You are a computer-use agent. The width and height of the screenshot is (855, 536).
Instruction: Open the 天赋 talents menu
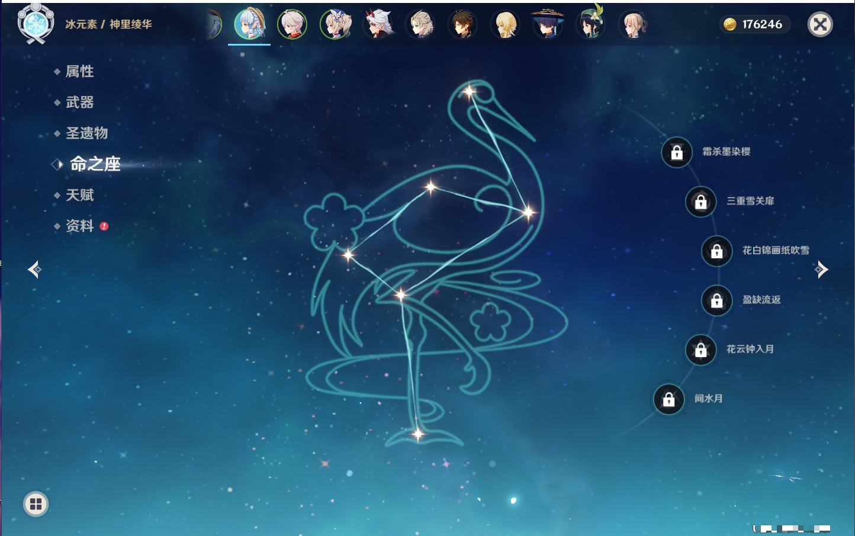[x=79, y=195]
